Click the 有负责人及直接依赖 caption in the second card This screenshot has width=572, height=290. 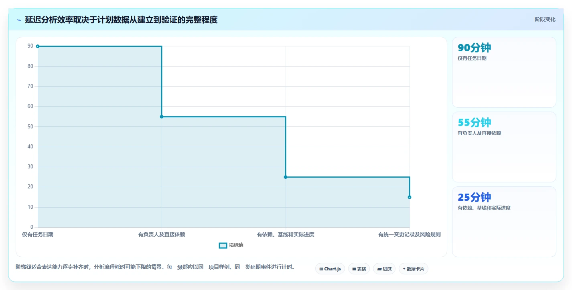(479, 133)
